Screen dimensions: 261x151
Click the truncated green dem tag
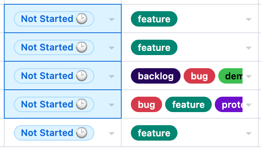(230, 76)
